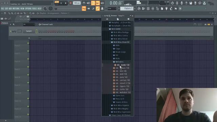Open the Pattern 1 selector
Viewport: 217px width, 122px height.
127,8
